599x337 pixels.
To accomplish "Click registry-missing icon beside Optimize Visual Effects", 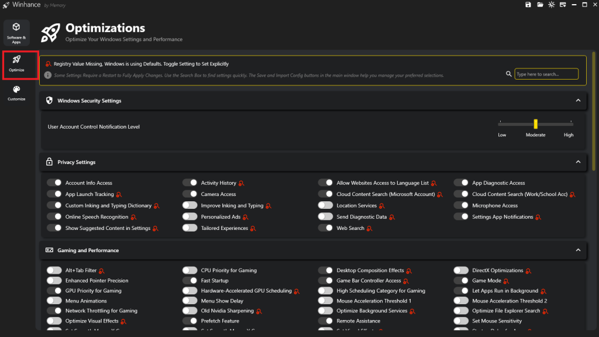I will coord(123,321).
